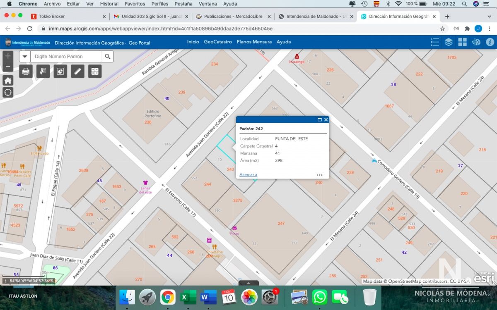Select parcel 1667 on the map
The height and width of the screenshot is (310, 497).
pyautogui.click(x=389, y=106)
